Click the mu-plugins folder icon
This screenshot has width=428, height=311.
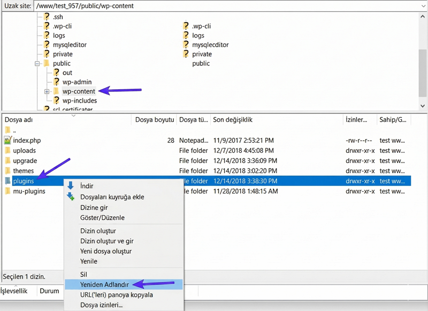click(7, 191)
